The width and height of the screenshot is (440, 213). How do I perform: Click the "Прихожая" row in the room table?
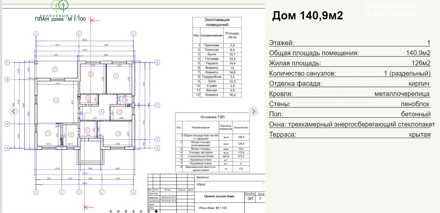217,45
